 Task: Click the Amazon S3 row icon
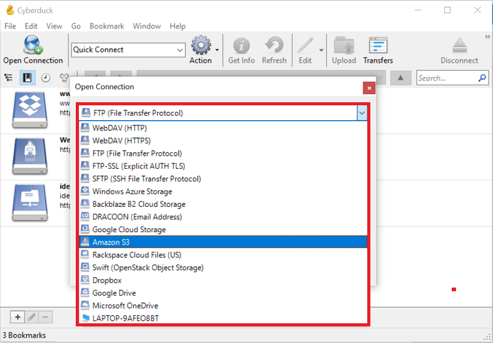click(85, 241)
